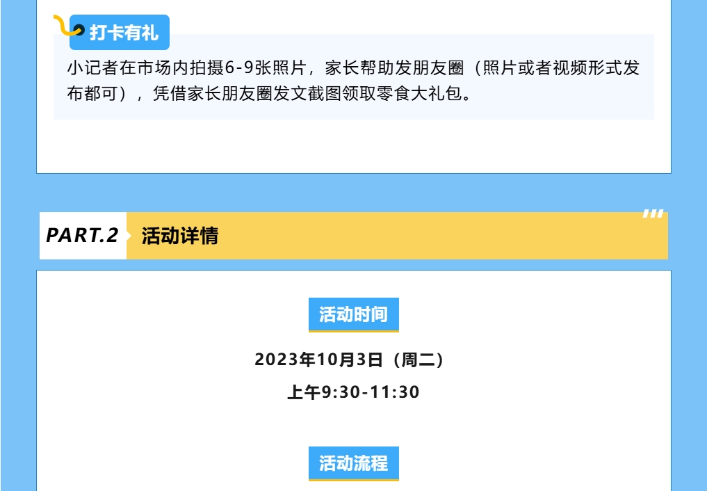The height and width of the screenshot is (491, 707).
Task: Click the white arrow notch after PART.2
Action: point(129,236)
